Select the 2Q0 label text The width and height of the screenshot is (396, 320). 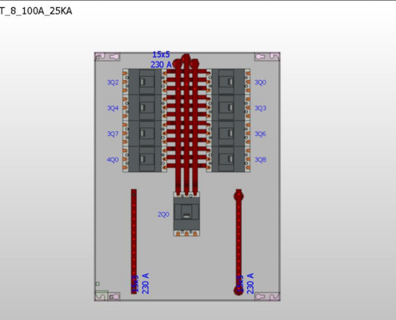point(163,214)
